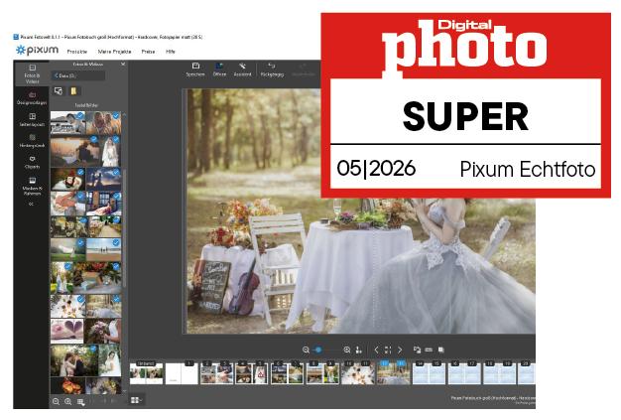Open photo list view options icon
Screen dimensions: 621x420
80,402
